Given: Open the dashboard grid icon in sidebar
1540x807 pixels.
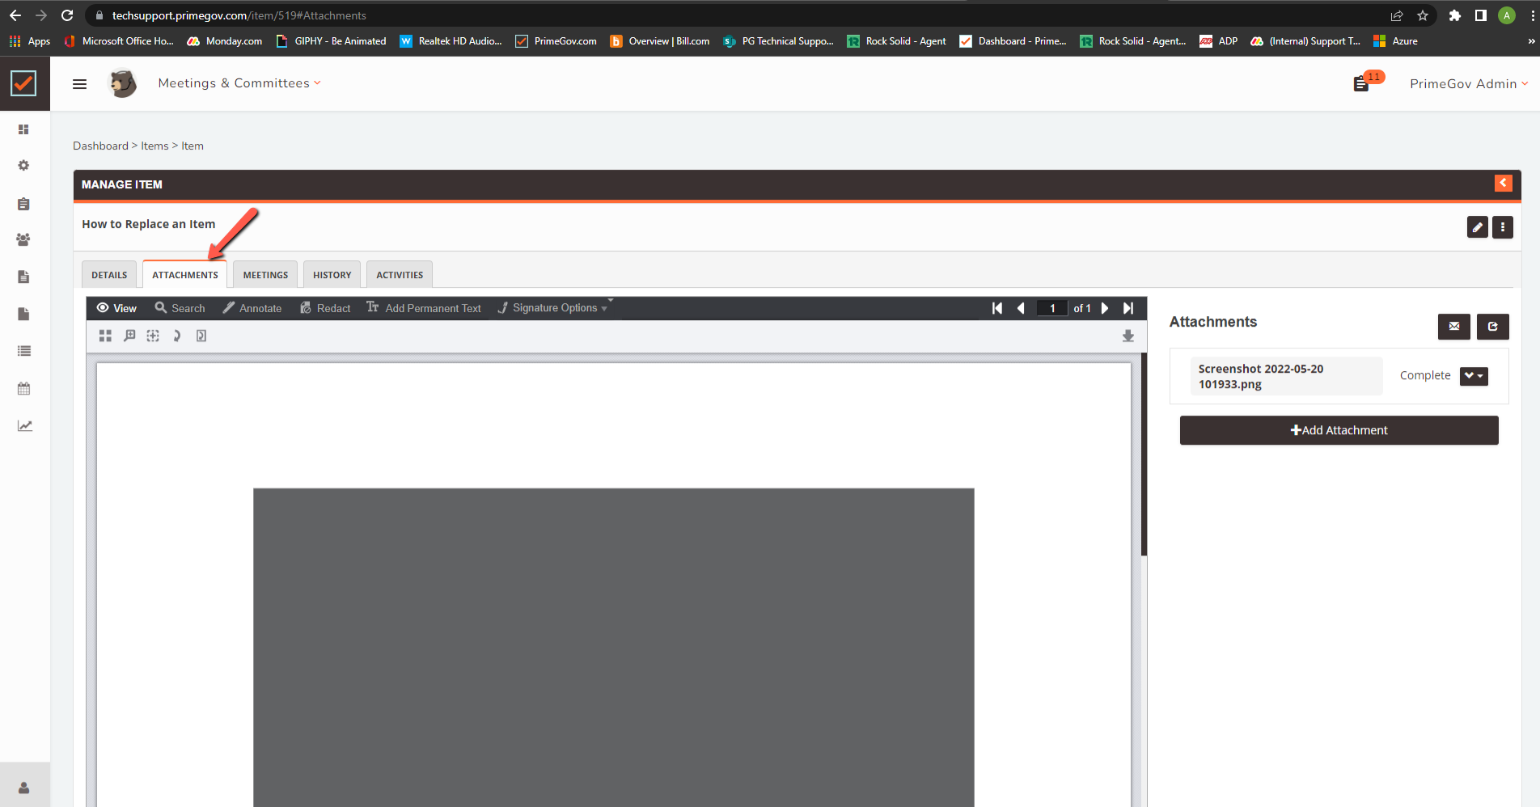Looking at the screenshot, I should tap(23, 129).
